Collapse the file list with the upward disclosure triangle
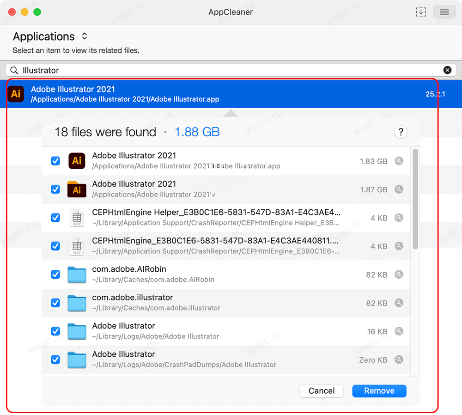 pyautogui.click(x=231, y=112)
